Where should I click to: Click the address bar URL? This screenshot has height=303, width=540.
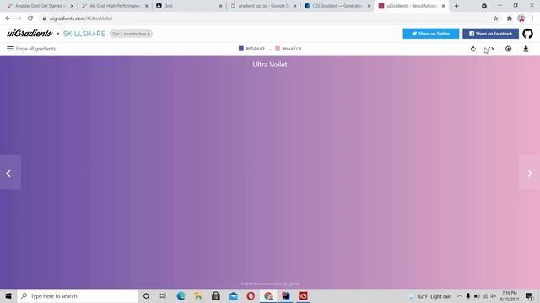(81, 19)
